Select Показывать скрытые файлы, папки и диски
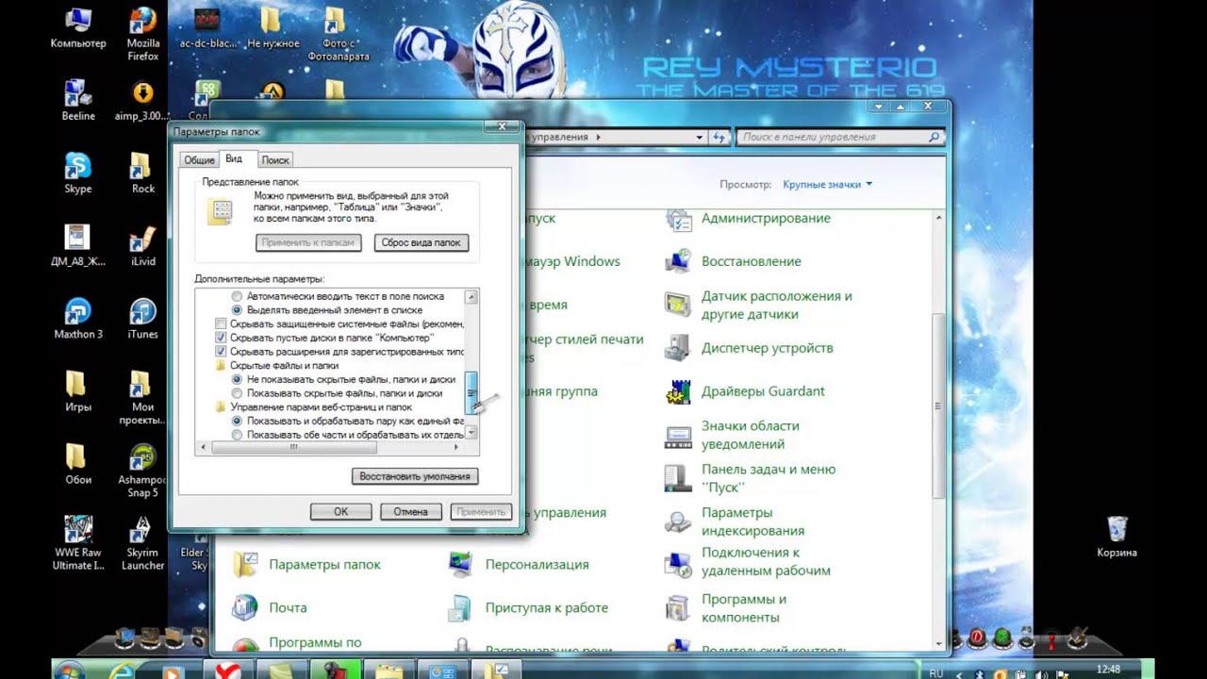Image resolution: width=1207 pixels, height=679 pixels. coord(237,392)
